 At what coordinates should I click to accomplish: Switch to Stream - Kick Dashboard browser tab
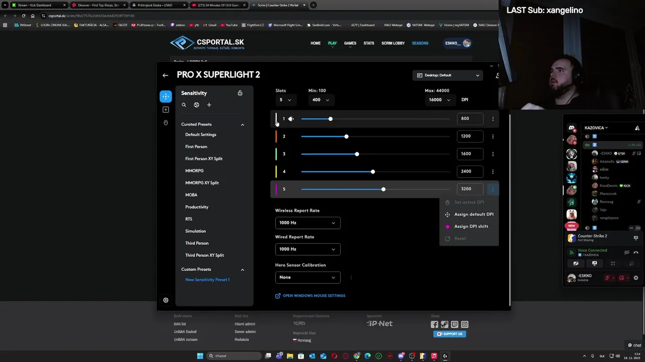(x=38, y=5)
